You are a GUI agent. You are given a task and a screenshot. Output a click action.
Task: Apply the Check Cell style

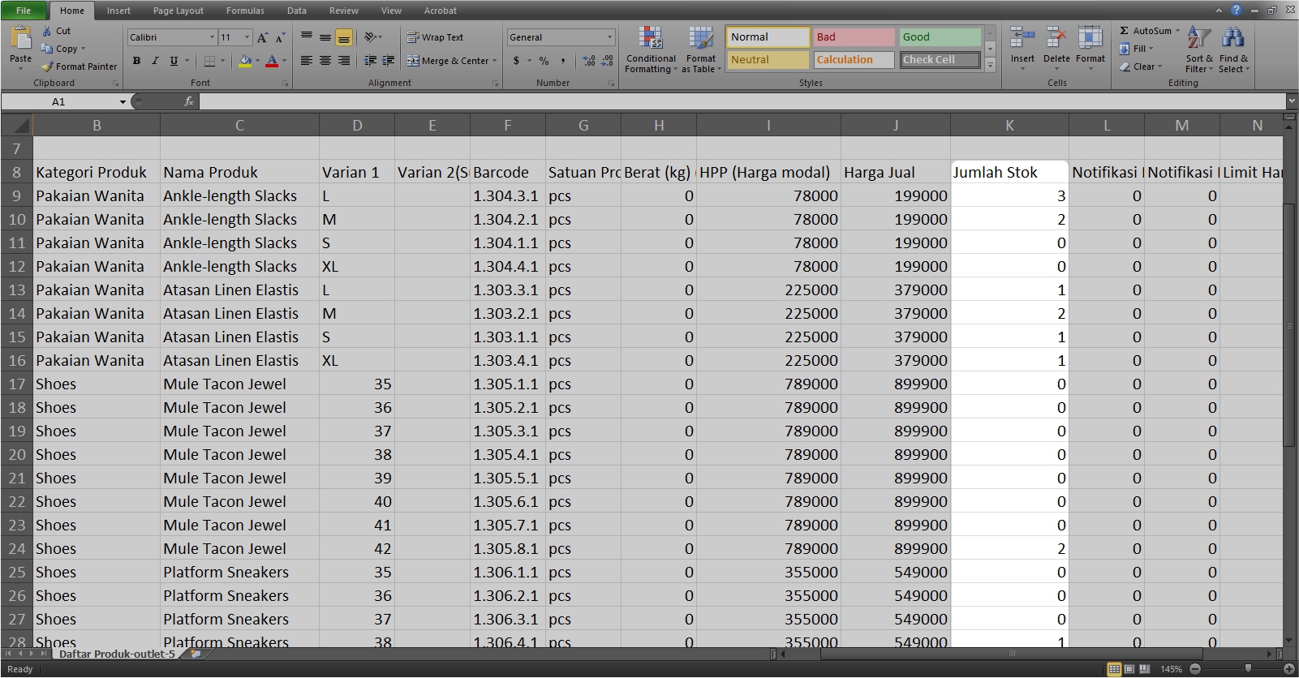[x=940, y=60]
